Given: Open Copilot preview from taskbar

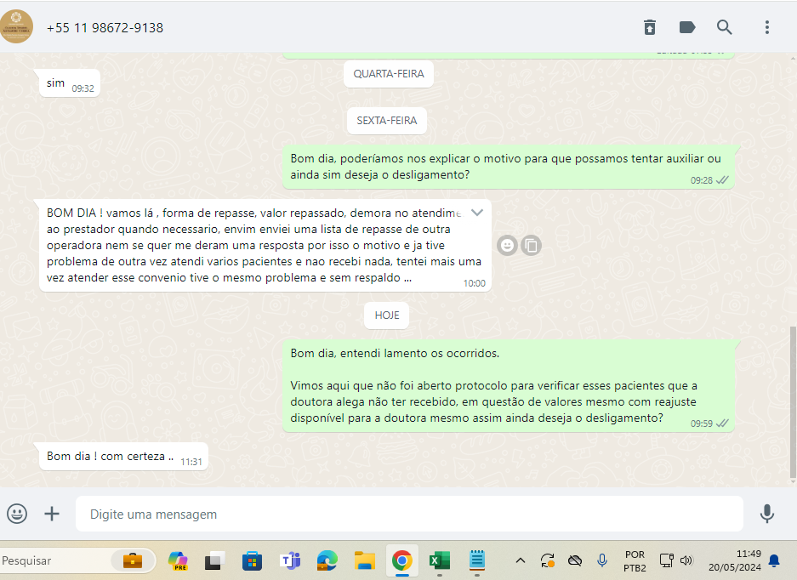Looking at the screenshot, I should point(178,560).
